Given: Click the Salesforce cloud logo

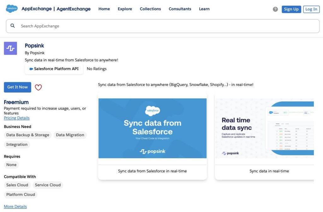Looking at the screenshot, I should (x=12, y=9).
